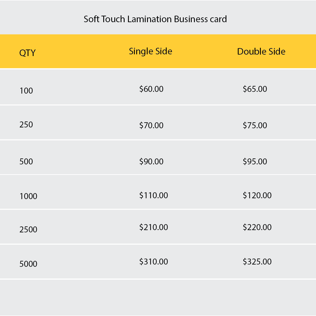This screenshot has width=316, height=316.
Task: Click the Soft Touch Lamination Business card title
Action: tap(155, 19)
